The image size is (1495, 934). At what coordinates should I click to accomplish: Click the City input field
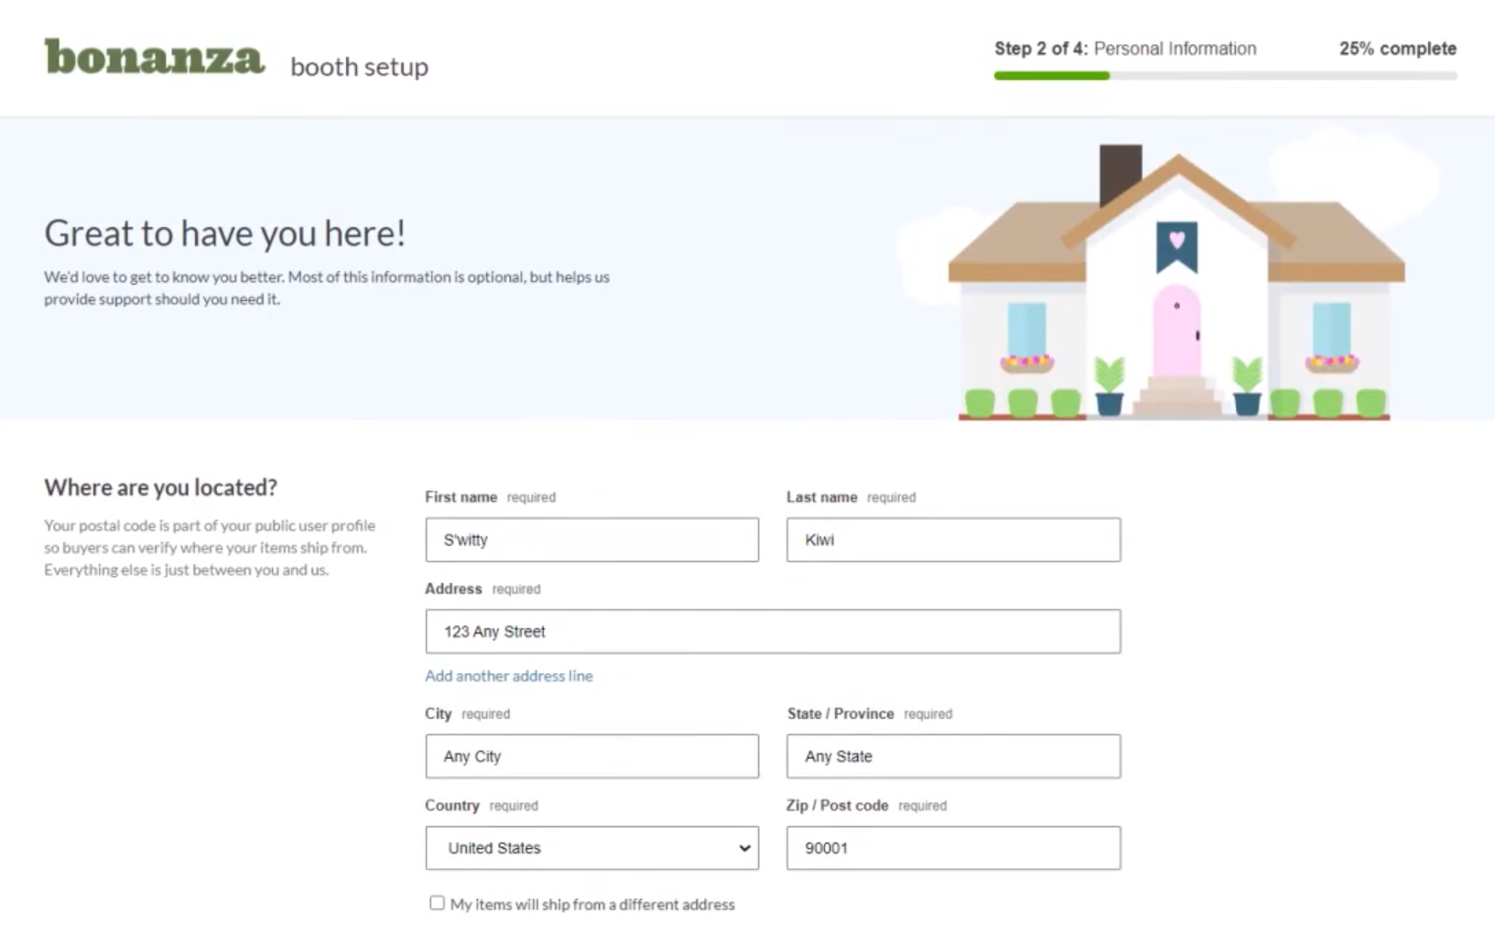pos(591,756)
